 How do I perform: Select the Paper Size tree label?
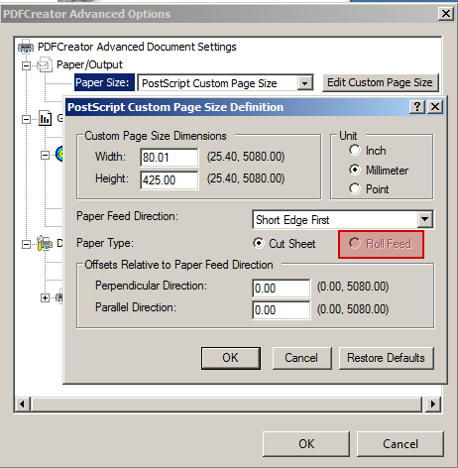pyautogui.click(x=104, y=82)
